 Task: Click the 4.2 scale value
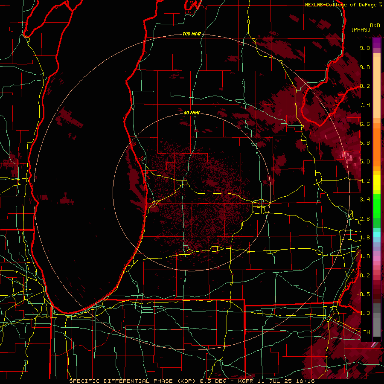[x=365, y=181]
